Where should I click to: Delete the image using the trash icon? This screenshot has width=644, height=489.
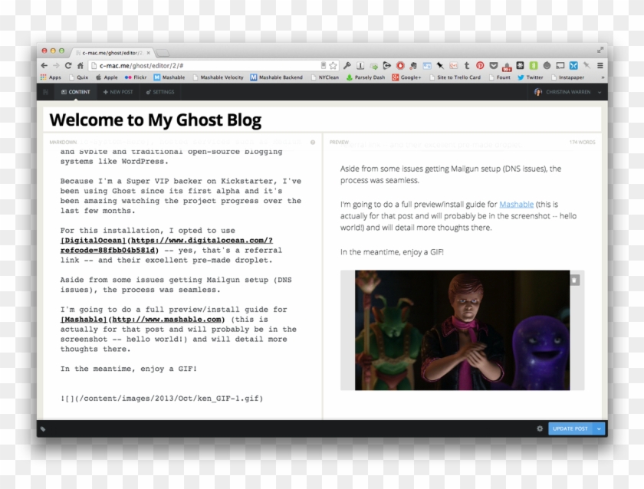click(x=575, y=281)
